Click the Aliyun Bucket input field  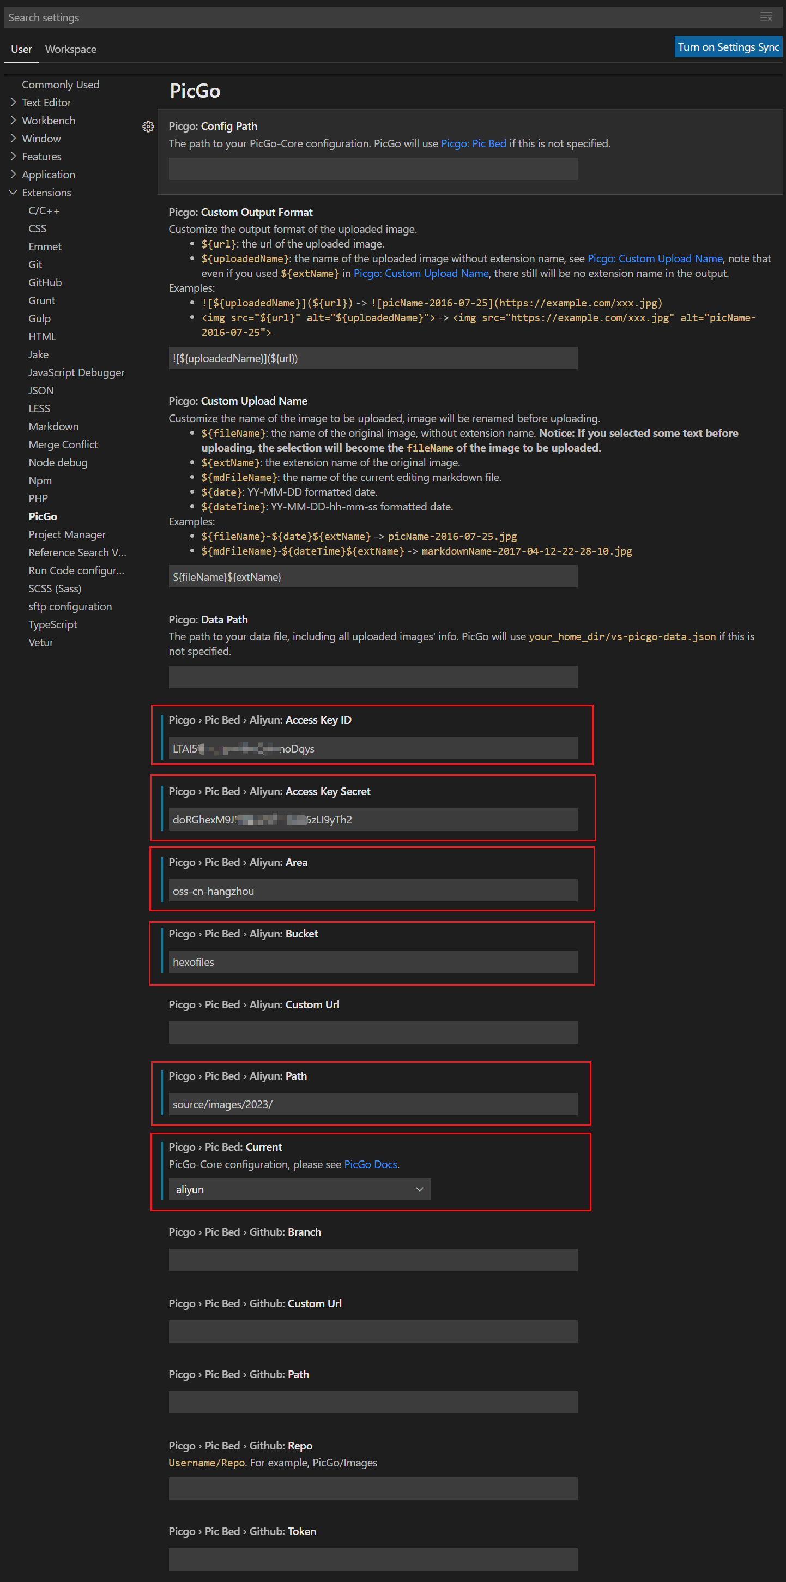tap(373, 962)
